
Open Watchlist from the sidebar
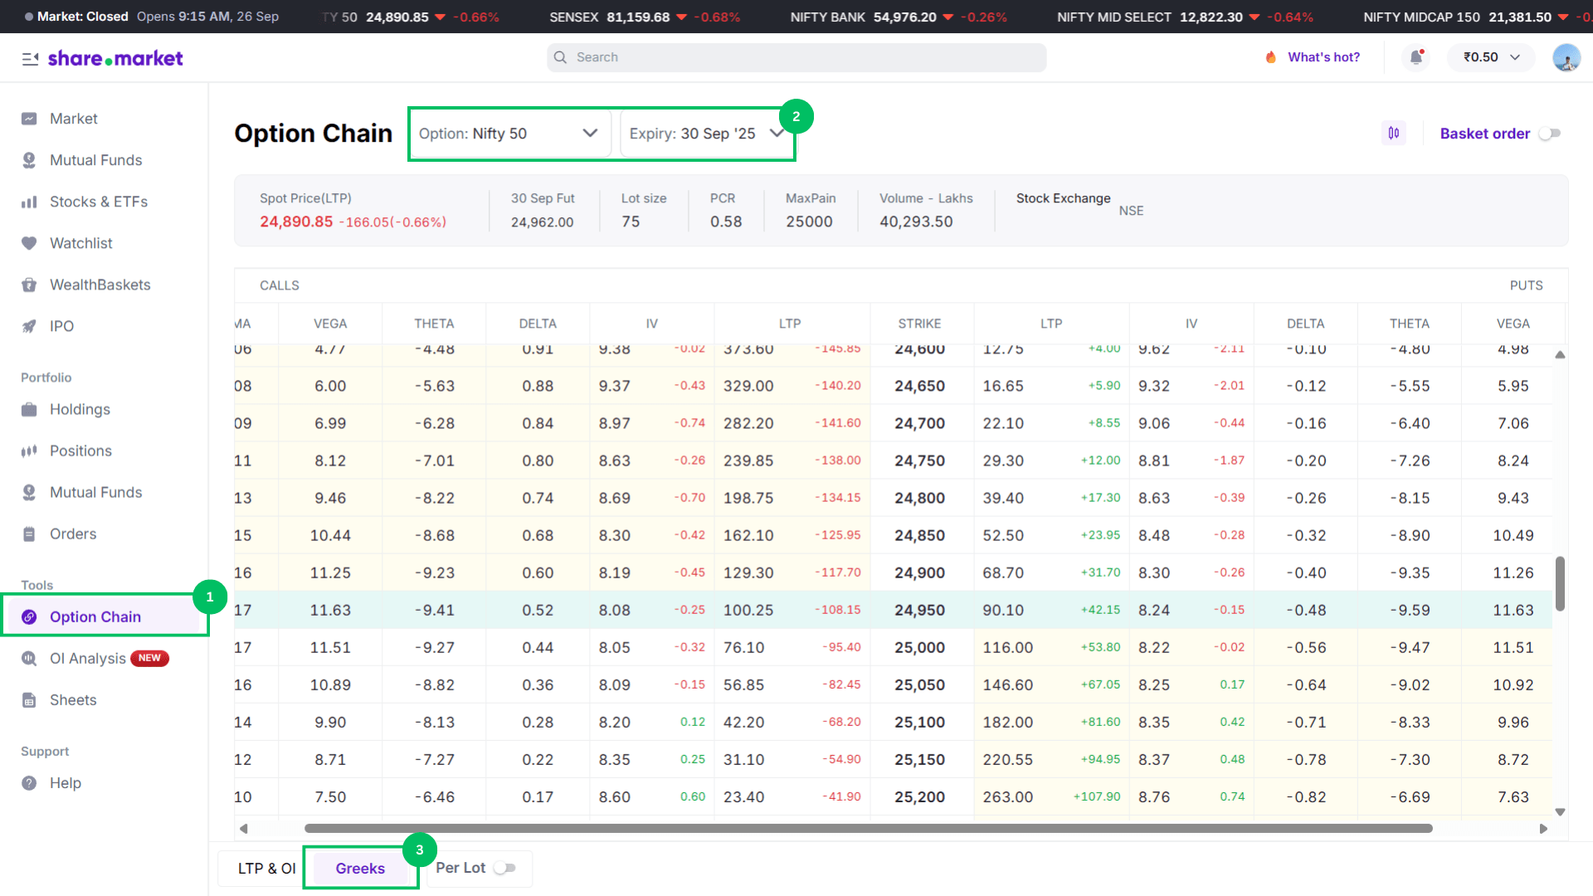coord(80,243)
